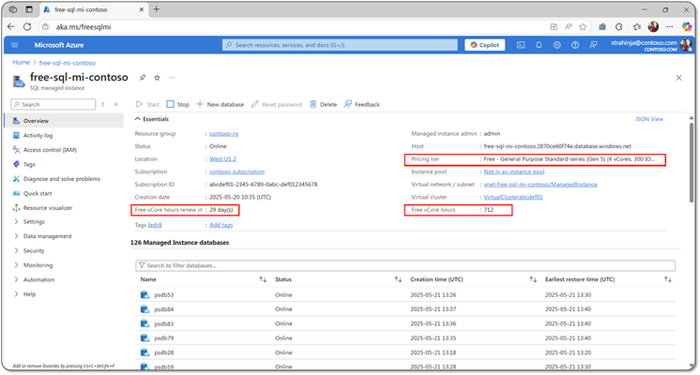Open virtual network subnet link
Screen dimensions: 700x375
[x=540, y=185]
